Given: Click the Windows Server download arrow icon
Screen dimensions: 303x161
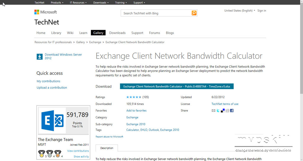Looking at the screenshot, I should 40,57.
